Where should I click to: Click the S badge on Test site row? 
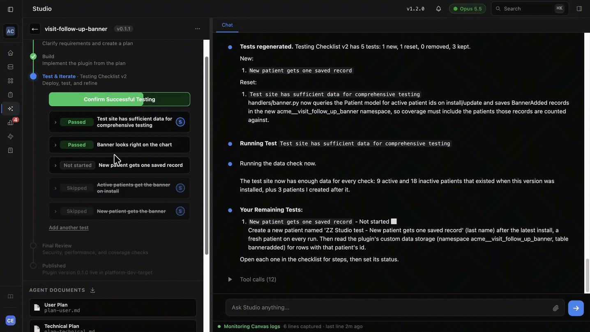click(180, 122)
